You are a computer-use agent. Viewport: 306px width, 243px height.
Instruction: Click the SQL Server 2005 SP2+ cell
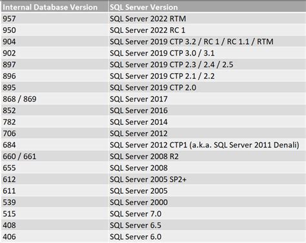[x=207, y=179]
